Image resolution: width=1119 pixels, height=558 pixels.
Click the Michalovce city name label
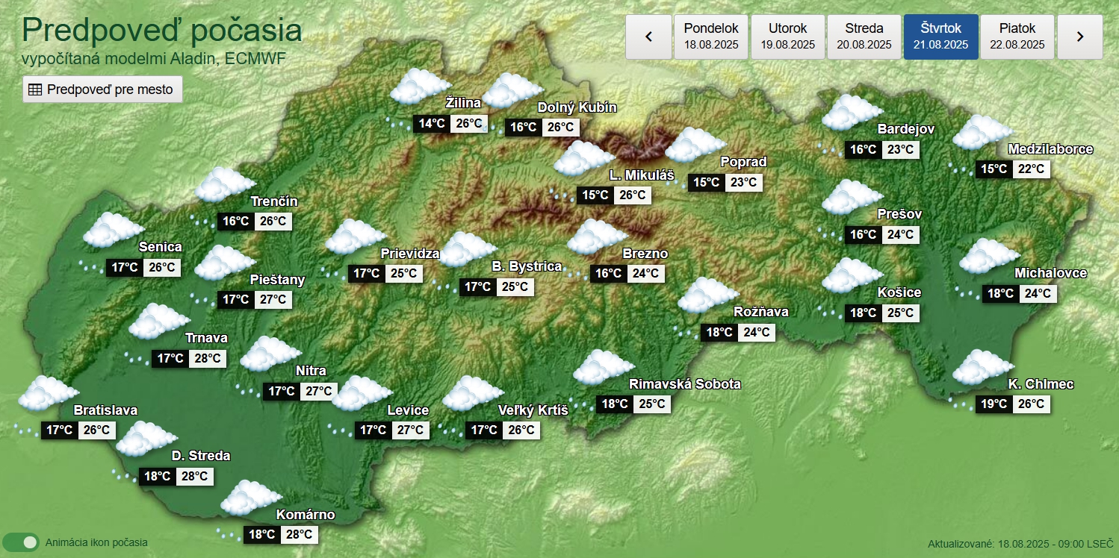[1050, 273]
